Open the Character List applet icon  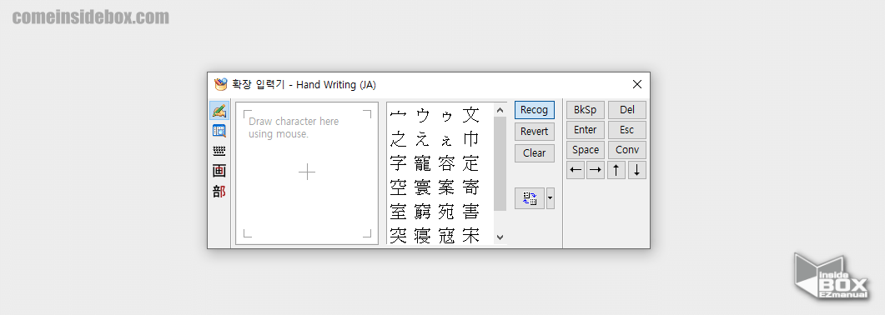tap(219, 132)
